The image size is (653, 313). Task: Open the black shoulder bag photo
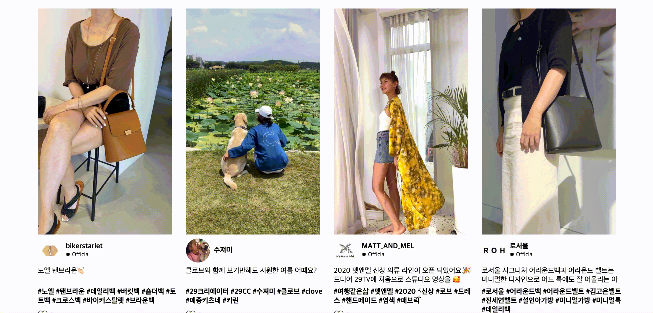pos(549,121)
